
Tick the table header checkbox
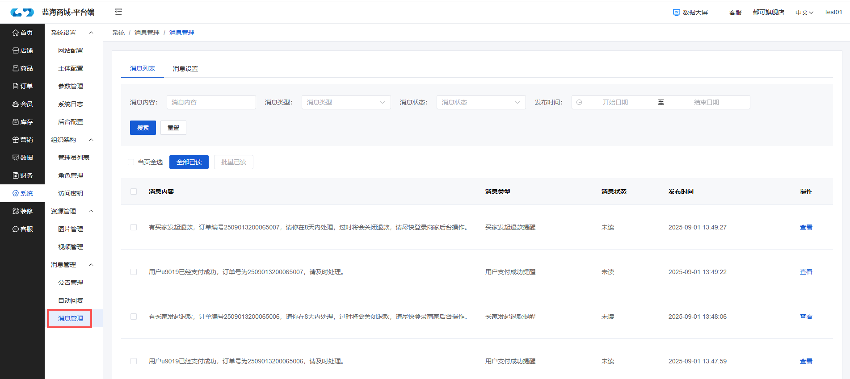[134, 192]
